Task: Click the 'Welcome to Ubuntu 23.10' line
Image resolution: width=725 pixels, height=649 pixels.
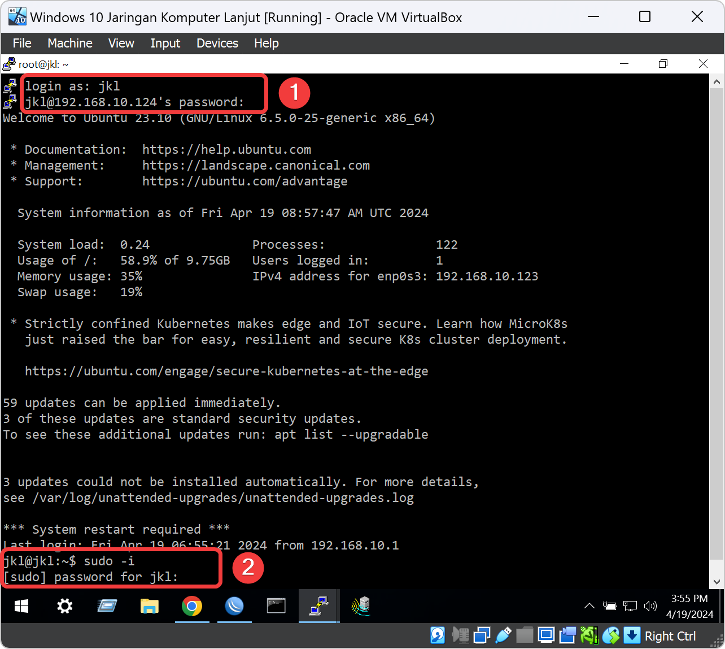Action: [x=219, y=118]
